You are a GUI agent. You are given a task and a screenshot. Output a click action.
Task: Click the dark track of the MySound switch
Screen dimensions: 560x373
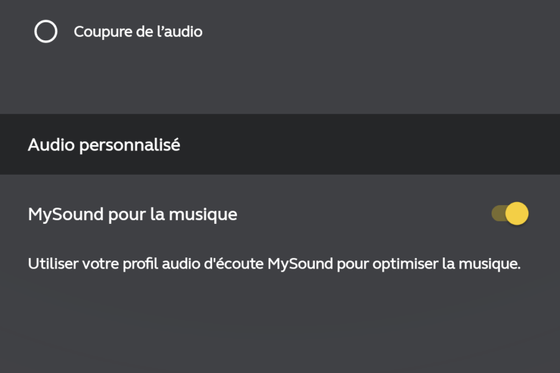[x=498, y=213]
